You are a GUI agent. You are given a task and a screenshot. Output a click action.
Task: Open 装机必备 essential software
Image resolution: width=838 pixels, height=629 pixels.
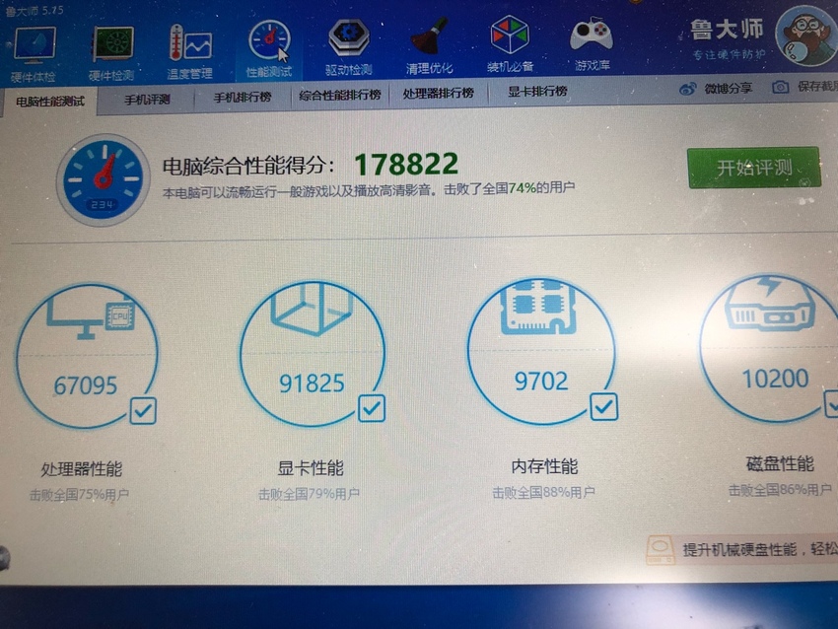510,43
